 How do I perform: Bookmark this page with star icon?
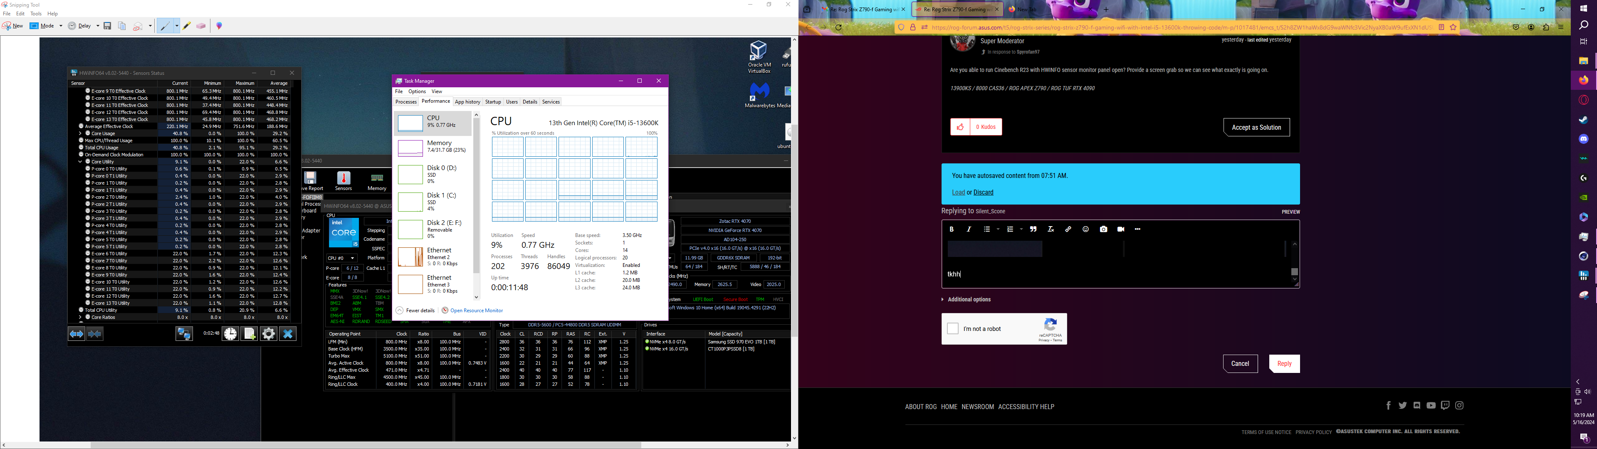1453,27
